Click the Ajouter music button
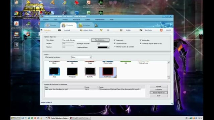Viewport: 214px width, 120px height. [159, 87]
